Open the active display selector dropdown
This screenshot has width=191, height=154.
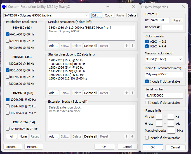pyautogui.click(x=46, y=15)
